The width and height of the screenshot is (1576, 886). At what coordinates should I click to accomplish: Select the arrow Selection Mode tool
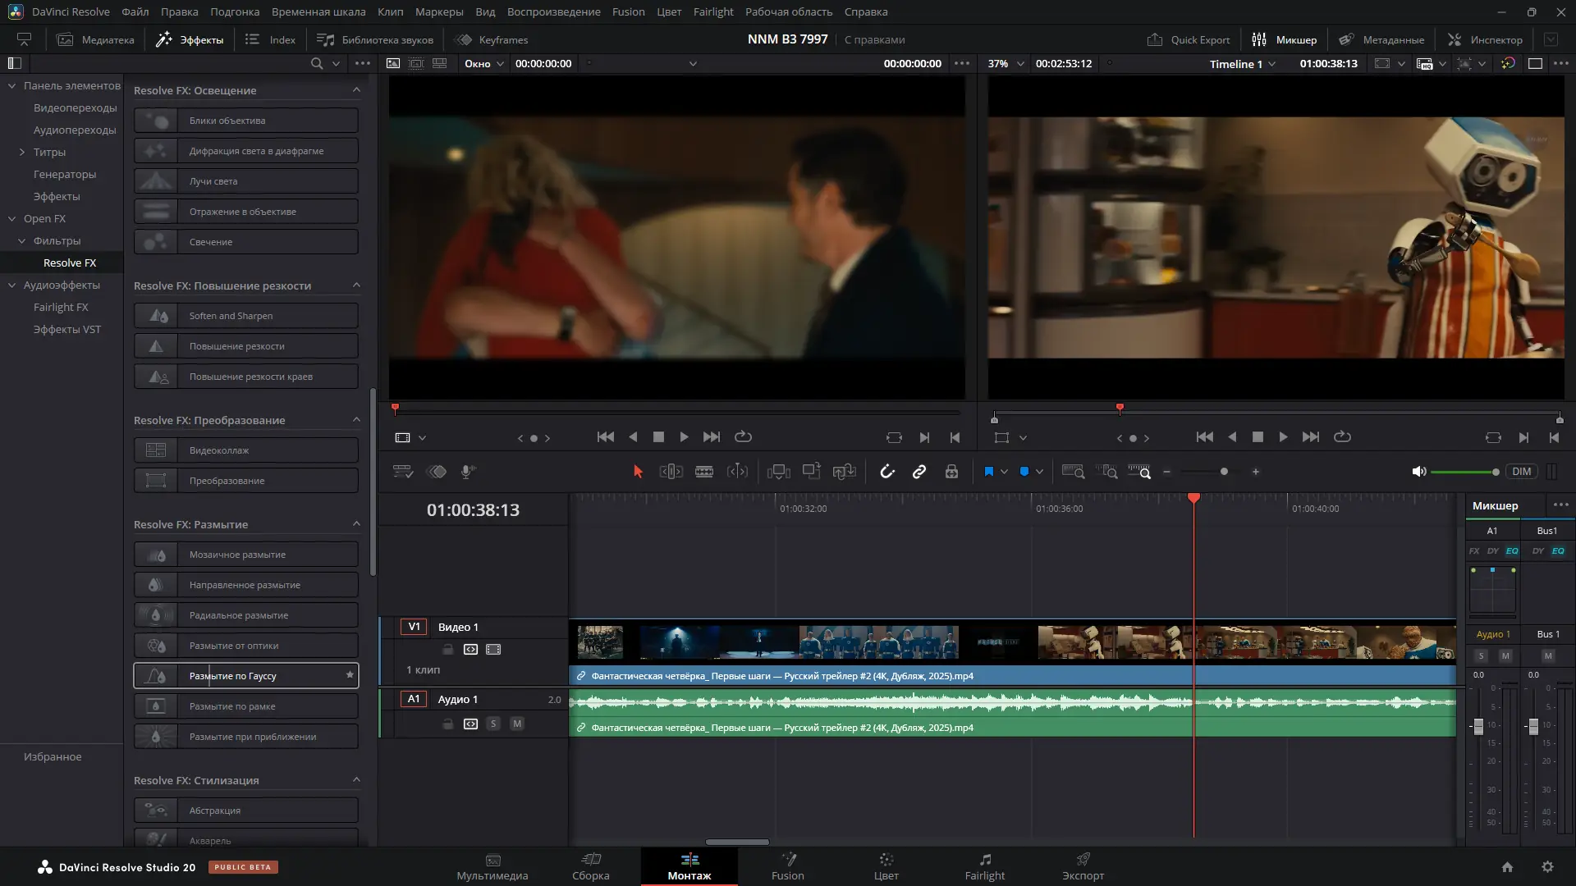point(638,472)
